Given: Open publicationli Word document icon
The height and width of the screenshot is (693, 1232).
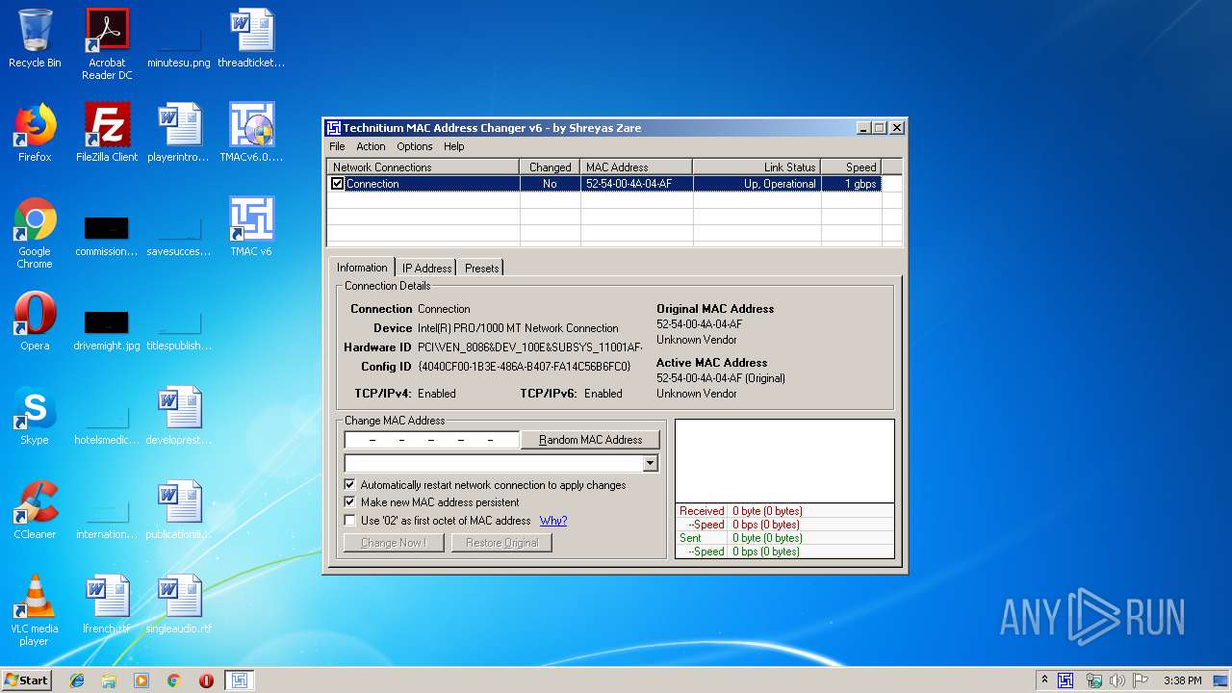Looking at the screenshot, I should click(179, 510).
